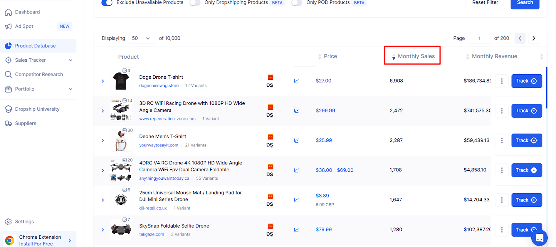Sort by the Monthly Revenue column

pyautogui.click(x=491, y=56)
